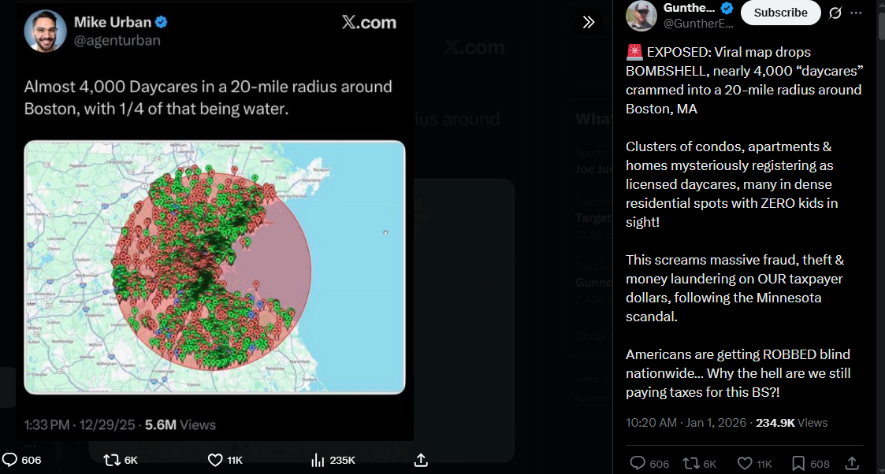Click Gunther's blue verified badge

tap(727, 9)
